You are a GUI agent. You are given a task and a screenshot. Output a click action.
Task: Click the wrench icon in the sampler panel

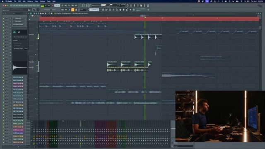pyautogui.click(x=19, y=32)
